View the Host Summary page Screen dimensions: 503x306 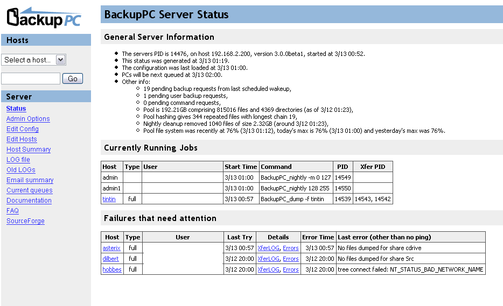[29, 150]
